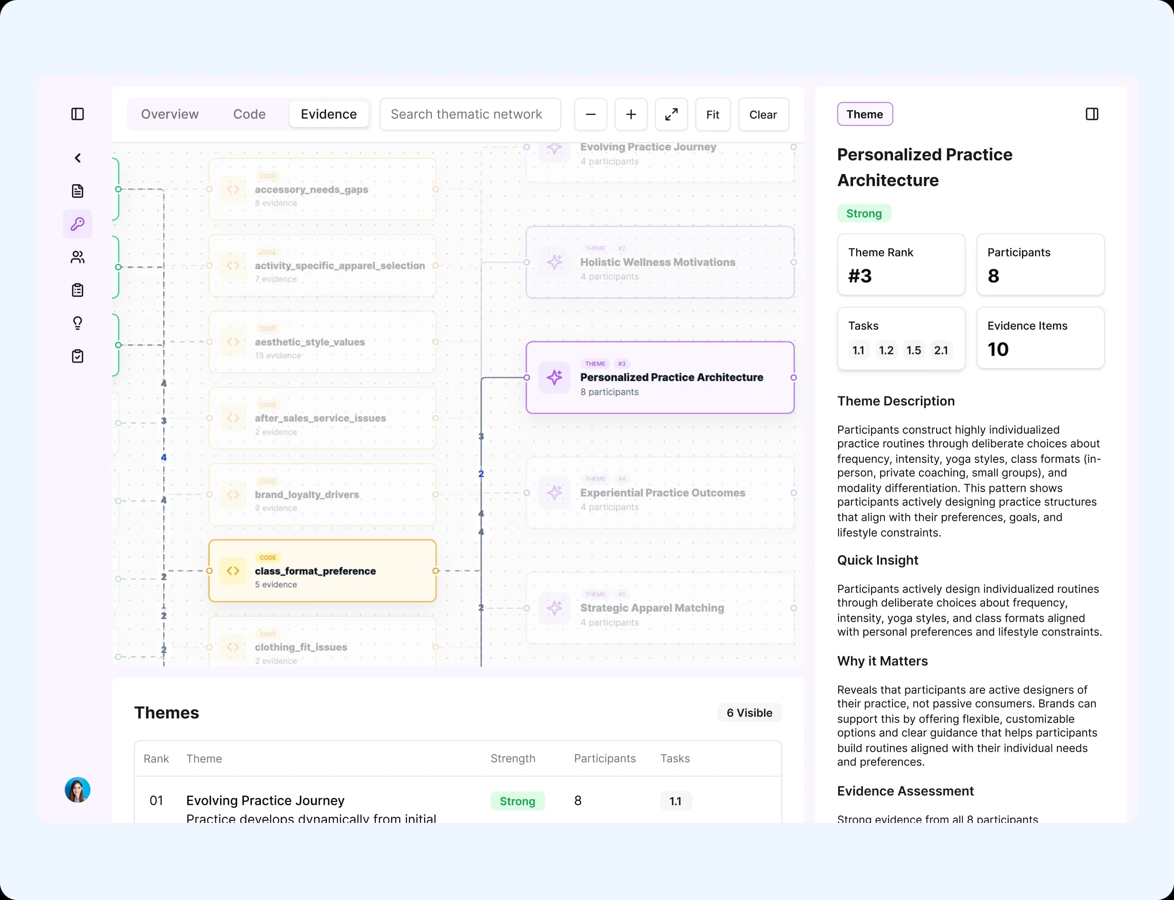Click the 6 Visible badge

click(x=749, y=712)
